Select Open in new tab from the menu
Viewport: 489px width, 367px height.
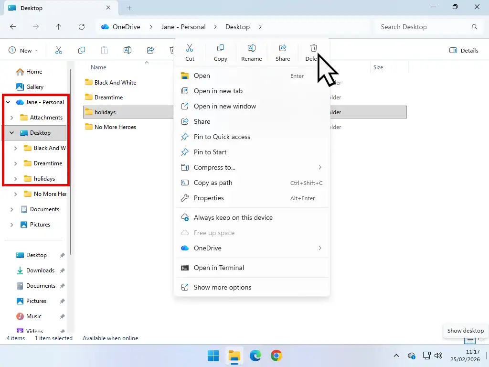(217, 91)
